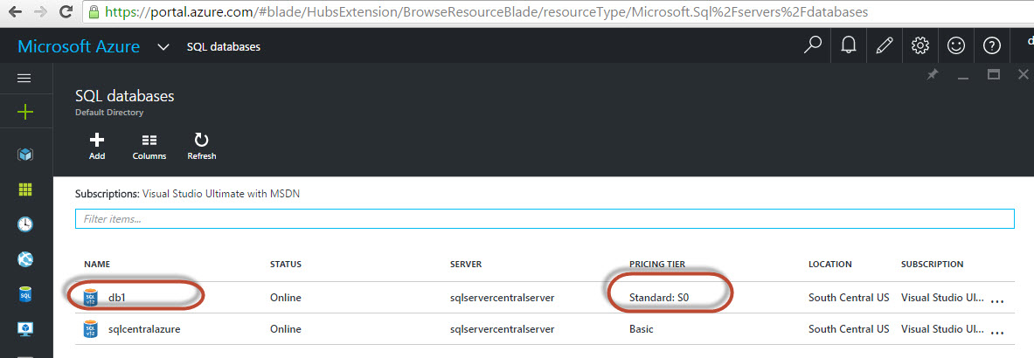Toggle the hamburger sidebar menu

24,78
